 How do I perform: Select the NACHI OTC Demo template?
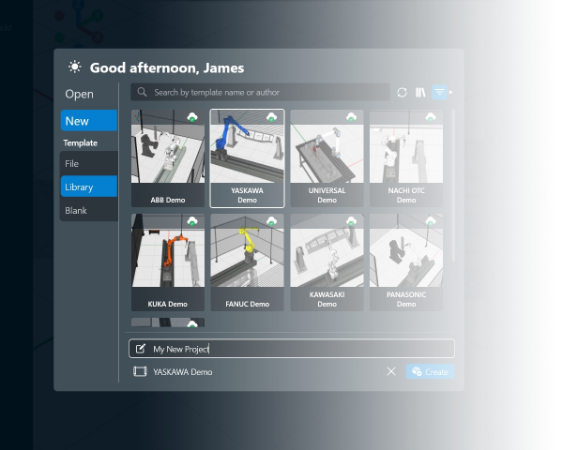[406, 158]
